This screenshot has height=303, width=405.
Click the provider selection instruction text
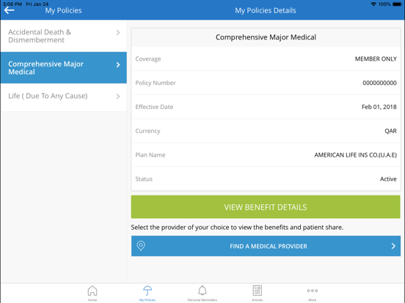[x=237, y=228]
